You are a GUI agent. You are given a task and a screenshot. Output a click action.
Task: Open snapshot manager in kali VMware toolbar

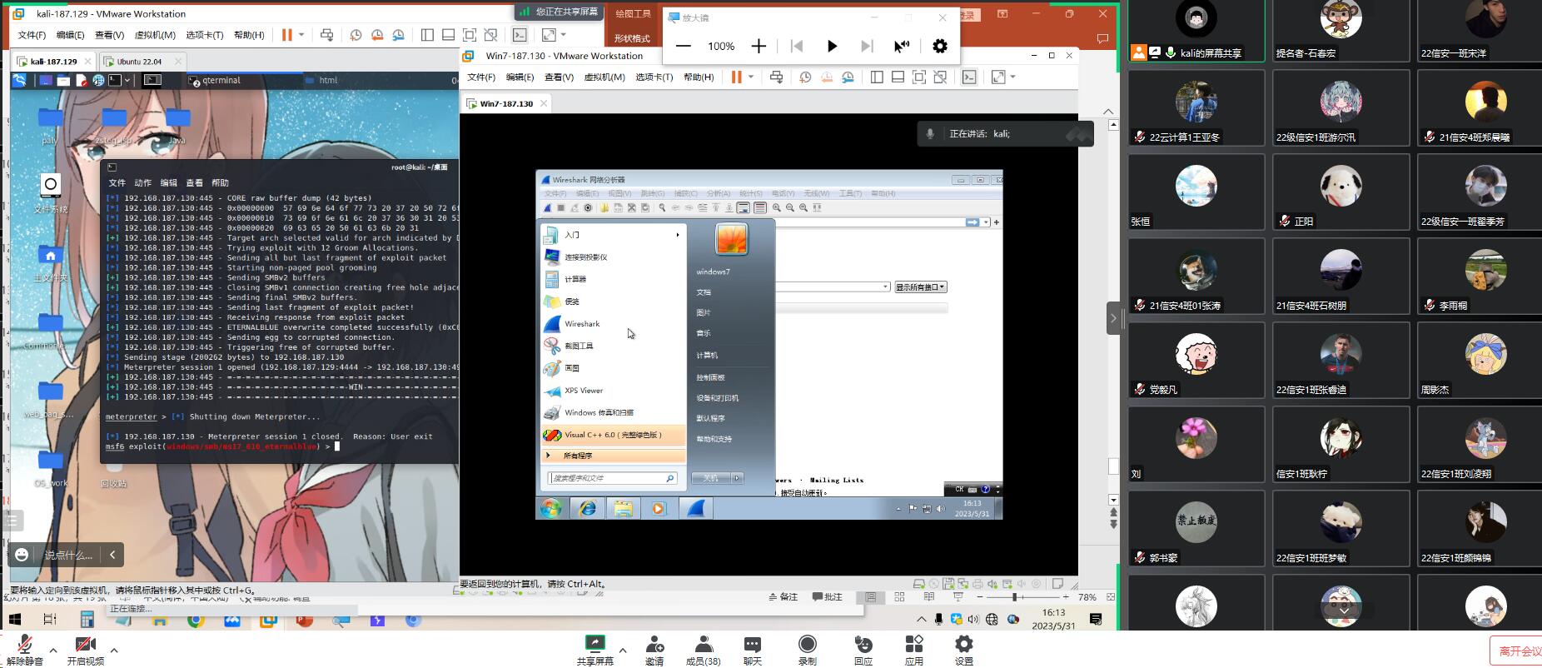pyautogui.click(x=398, y=35)
